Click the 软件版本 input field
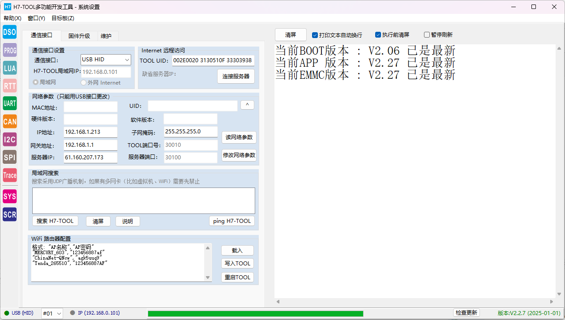The height and width of the screenshot is (320, 565). [x=191, y=119]
